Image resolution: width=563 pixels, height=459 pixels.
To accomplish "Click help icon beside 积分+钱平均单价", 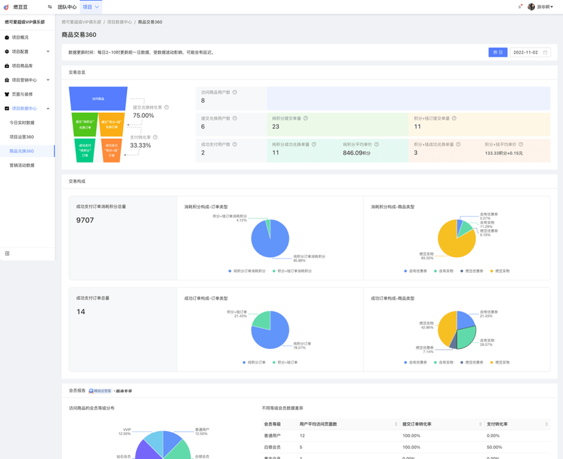I will click(521, 144).
